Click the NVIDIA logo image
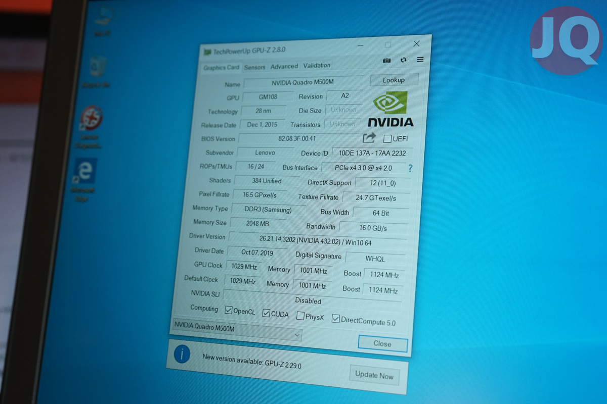The image size is (607, 404). pos(391,109)
